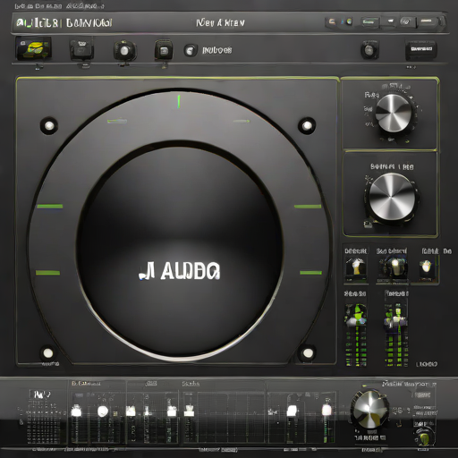Image resolution: width=458 pixels, height=458 pixels.
Task: Click the fifth white fader handle in the bottom strip
Action: (172, 411)
